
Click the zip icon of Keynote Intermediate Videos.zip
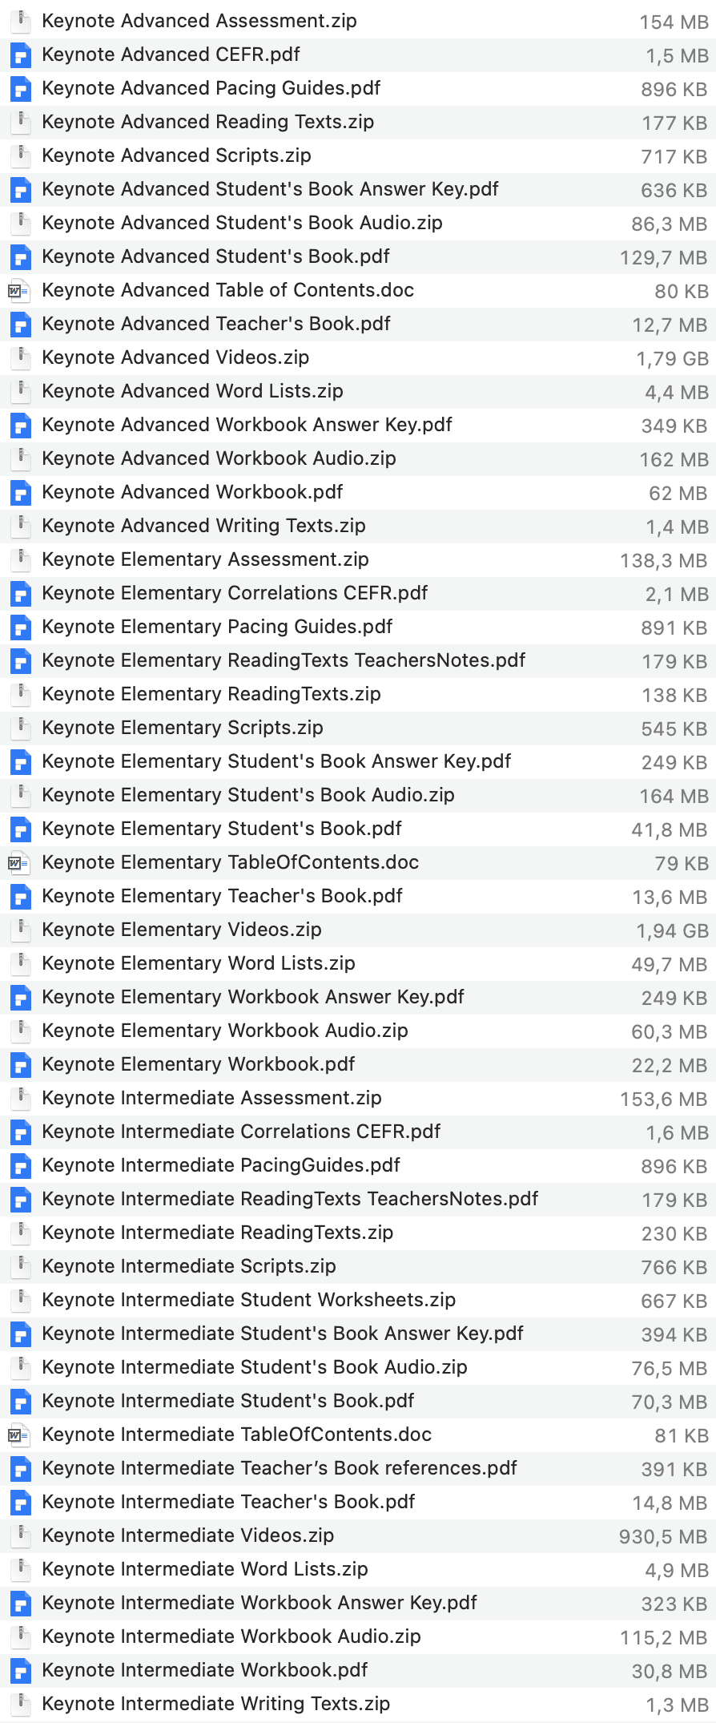point(20,1535)
